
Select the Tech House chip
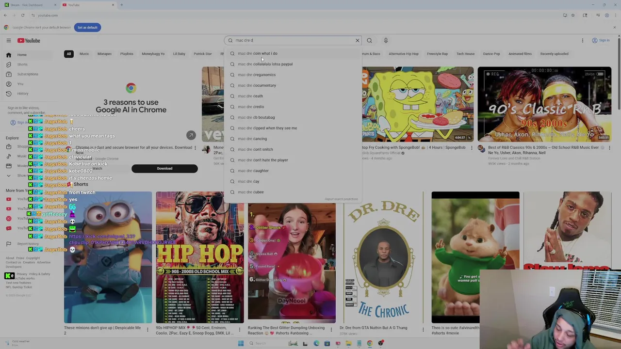pyautogui.click(x=465, y=54)
